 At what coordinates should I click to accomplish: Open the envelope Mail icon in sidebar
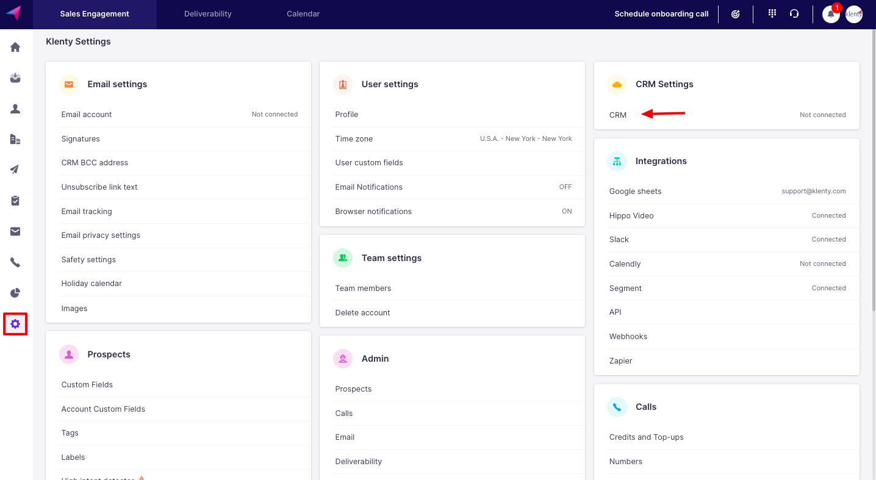(x=15, y=231)
